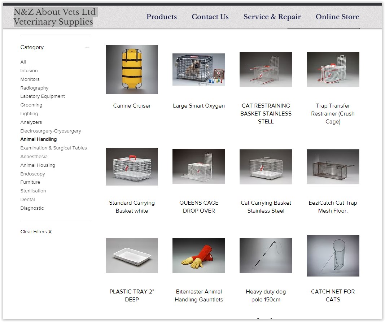The image size is (385, 322).
Task: Open the Heavy duty dog pole image
Action: click(x=266, y=256)
